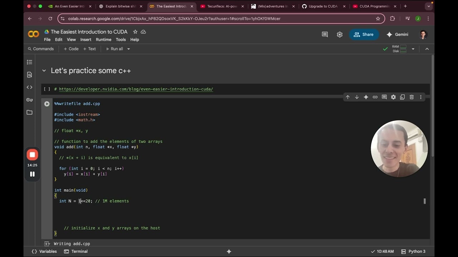
Task: Open cell settings gear icon
Action: [x=393, y=97]
